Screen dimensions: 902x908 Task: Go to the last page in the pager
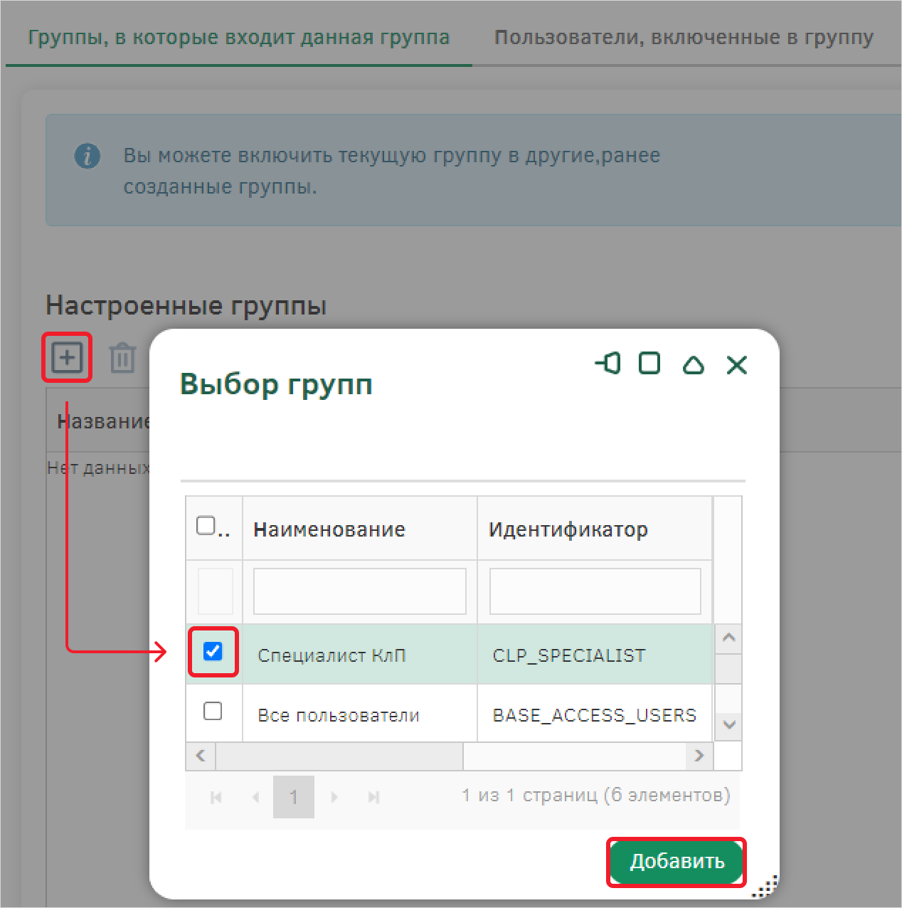tap(373, 798)
